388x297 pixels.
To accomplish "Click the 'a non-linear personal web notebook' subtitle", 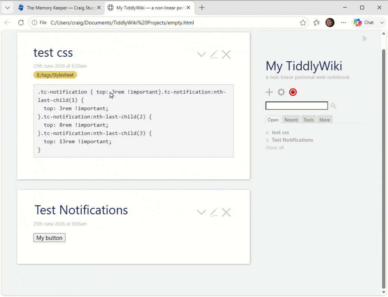I will (307, 77).
